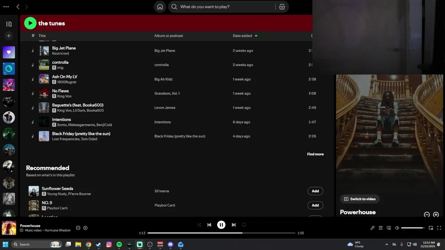Sort by Album or podcast column
445x250 pixels.
tap(169, 36)
